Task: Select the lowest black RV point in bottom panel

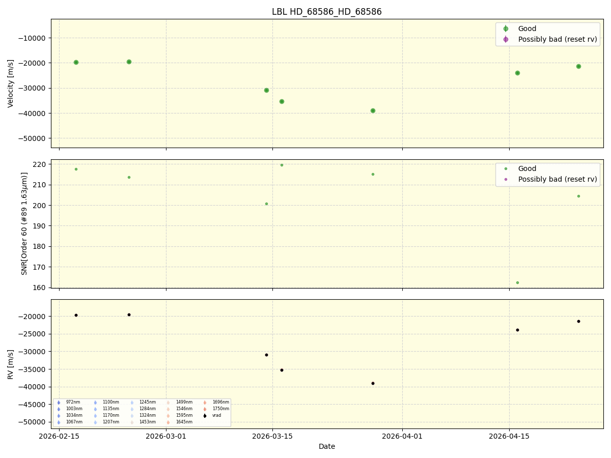Action: pyautogui.click(x=373, y=383)
